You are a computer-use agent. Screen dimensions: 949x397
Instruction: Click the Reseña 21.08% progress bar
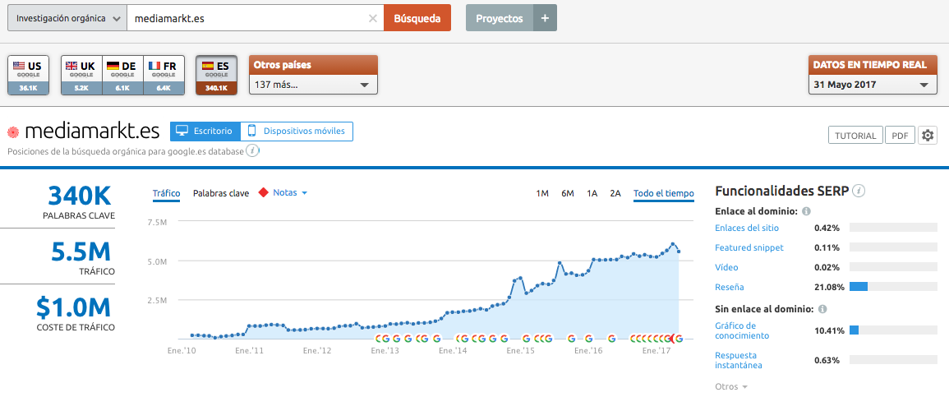[x=895, y=287]
